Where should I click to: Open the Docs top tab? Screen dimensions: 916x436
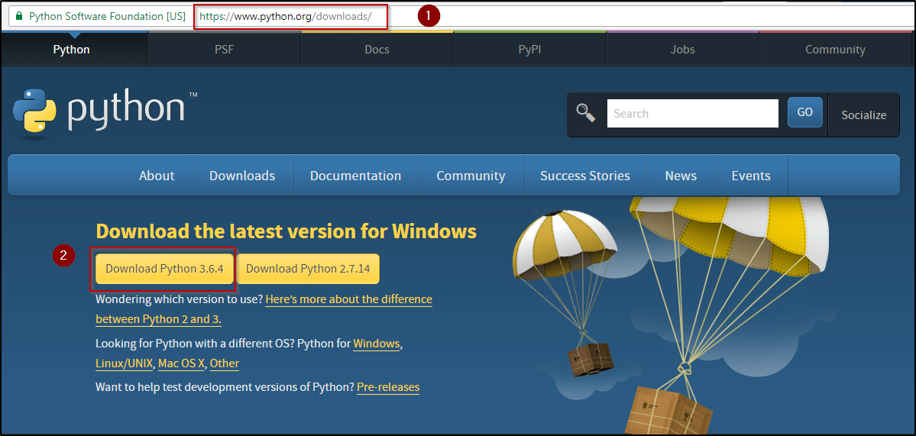(x=377, y=50)
